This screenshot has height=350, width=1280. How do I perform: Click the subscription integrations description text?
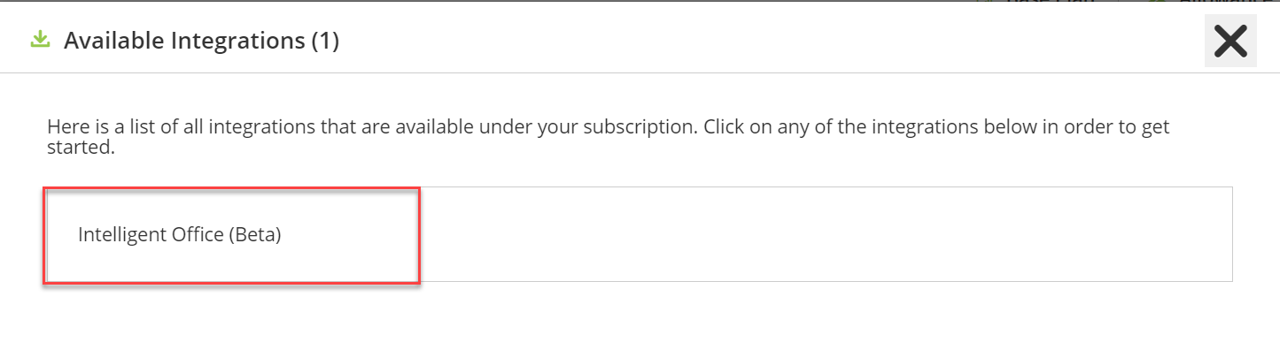(608, 137)
